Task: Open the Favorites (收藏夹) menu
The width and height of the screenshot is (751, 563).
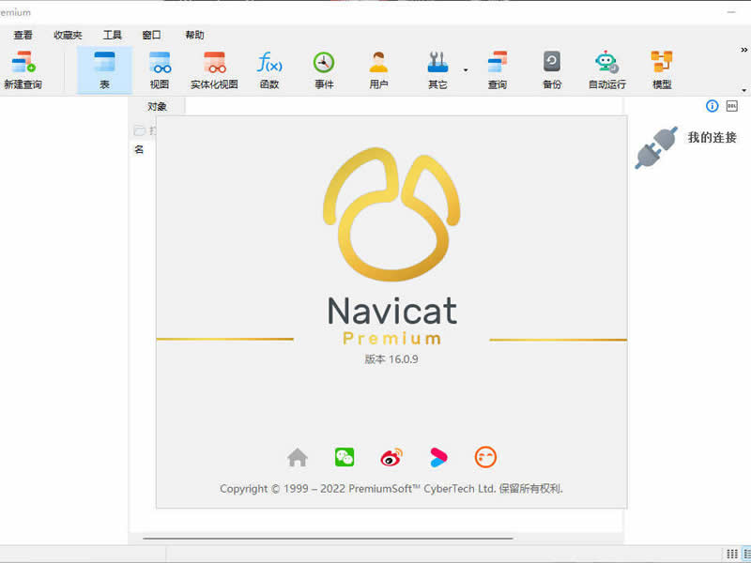Action: point(68,35)
